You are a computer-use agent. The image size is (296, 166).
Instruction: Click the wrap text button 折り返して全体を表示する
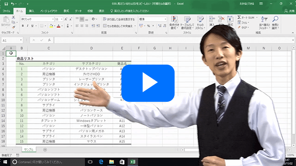(x=119, y=19)
